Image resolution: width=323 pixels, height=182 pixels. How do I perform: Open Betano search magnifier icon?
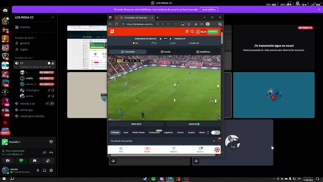[192, 32]
